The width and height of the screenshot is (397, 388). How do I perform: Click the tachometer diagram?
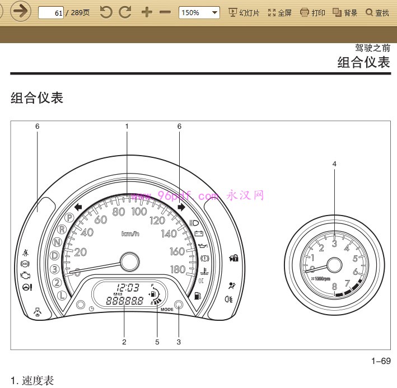[x=334, y=265]
